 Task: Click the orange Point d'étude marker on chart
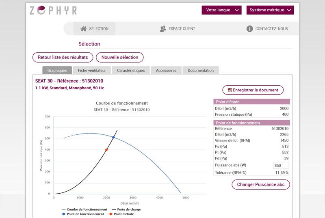pyautogui.click(x=106, y=150)
